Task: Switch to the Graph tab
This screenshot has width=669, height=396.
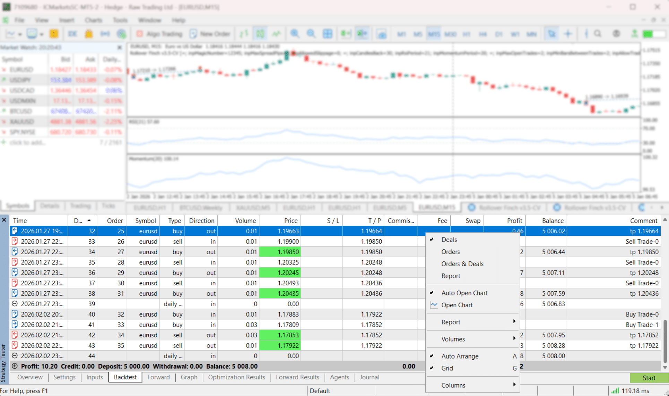Action: [x=189, y=377]
